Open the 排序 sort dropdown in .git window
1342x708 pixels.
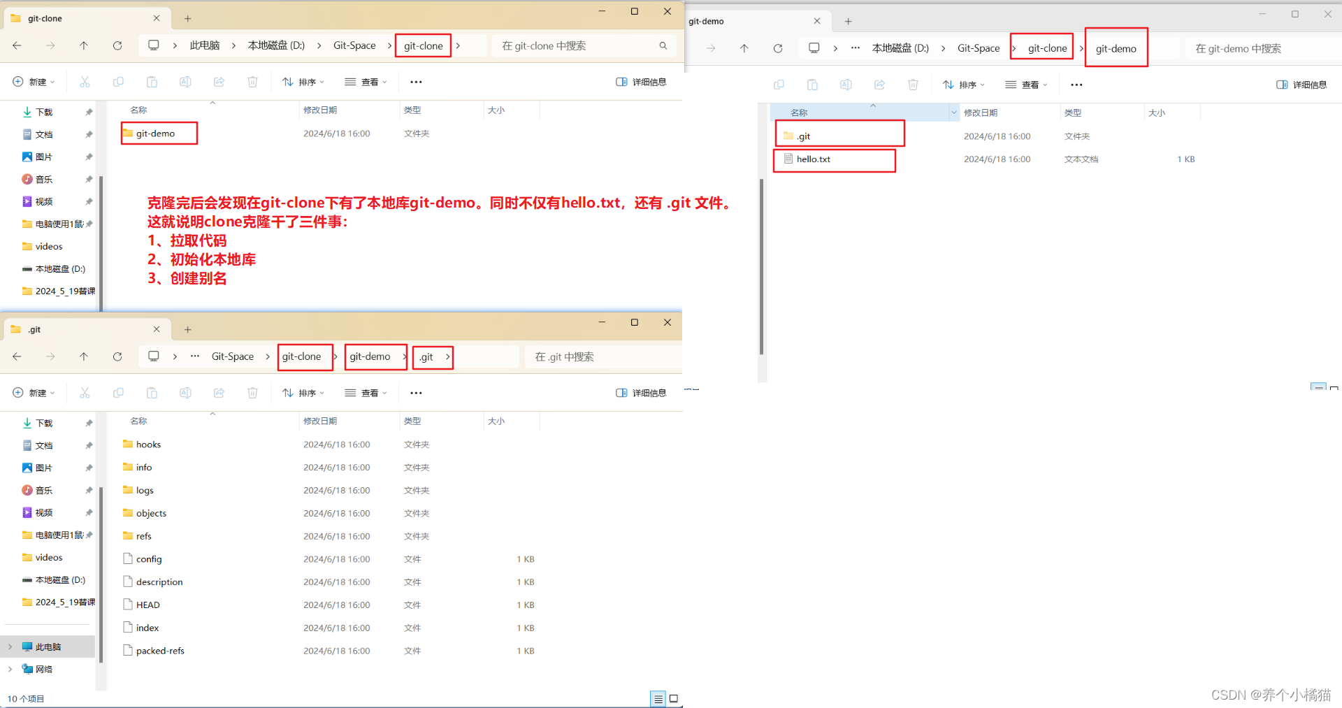(x=303, y=393)
